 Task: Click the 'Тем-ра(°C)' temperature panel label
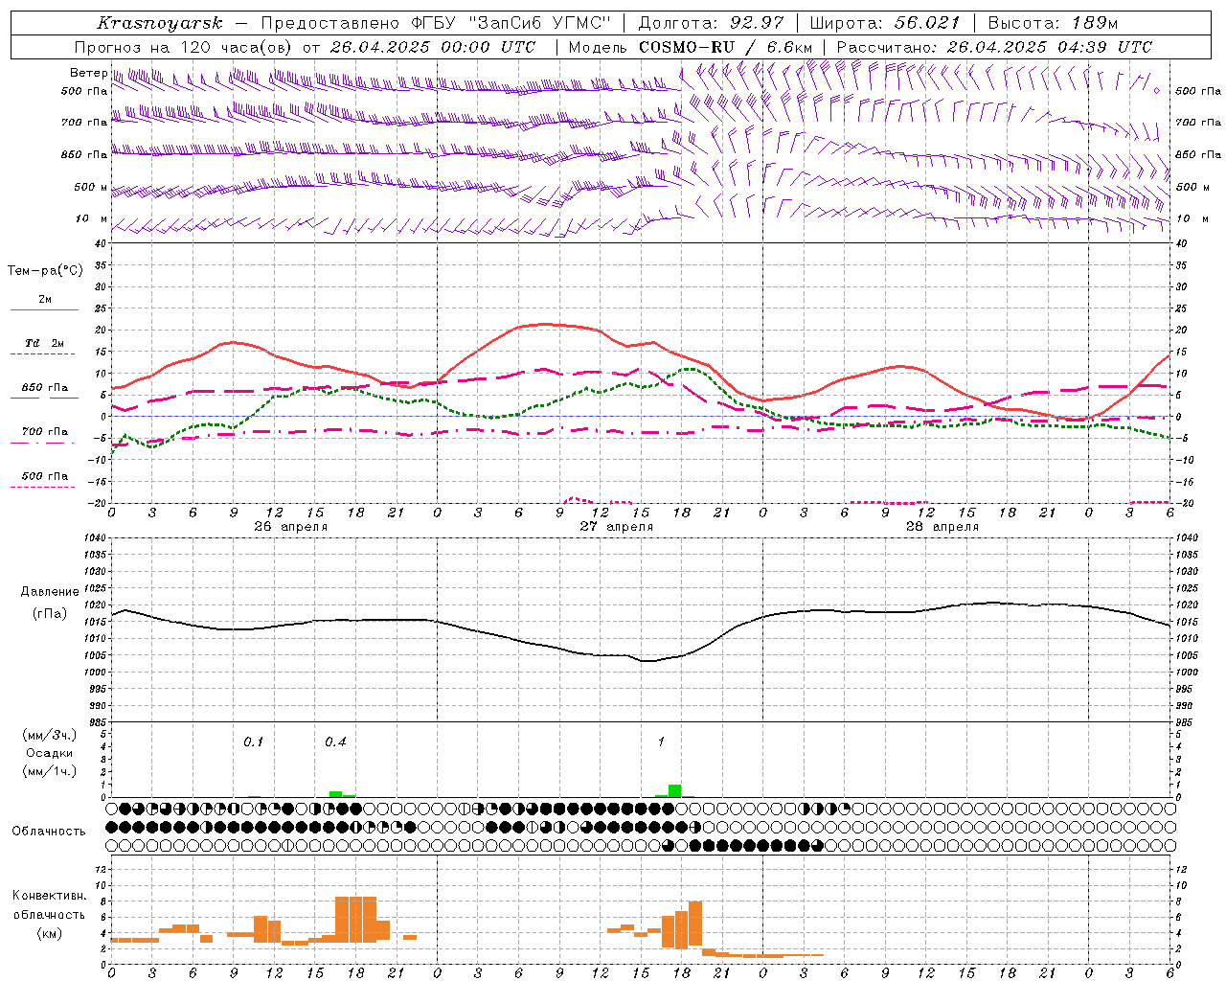45,271
